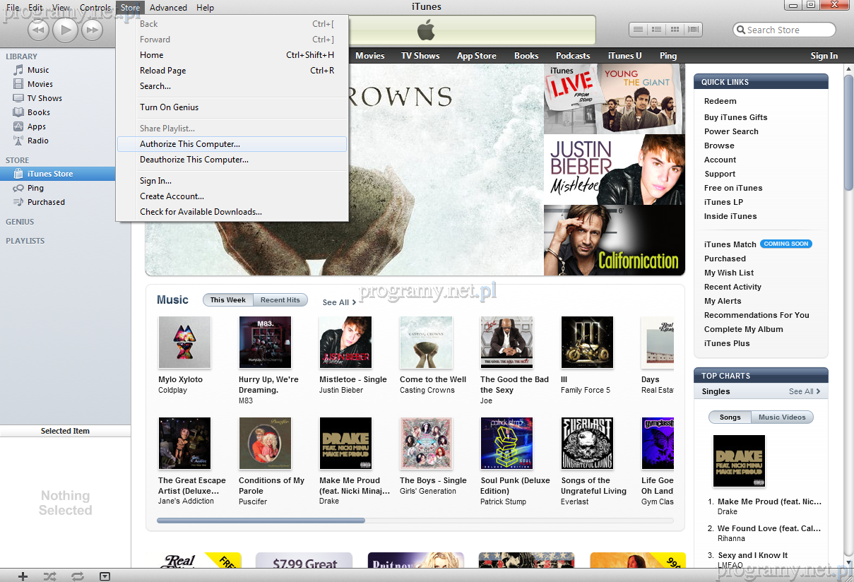Select the This Week toggle in Music

point(227,300)
